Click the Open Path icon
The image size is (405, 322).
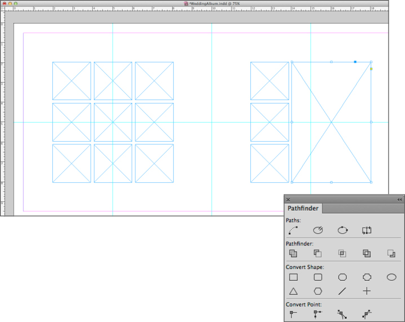click(x=318, y=230)
